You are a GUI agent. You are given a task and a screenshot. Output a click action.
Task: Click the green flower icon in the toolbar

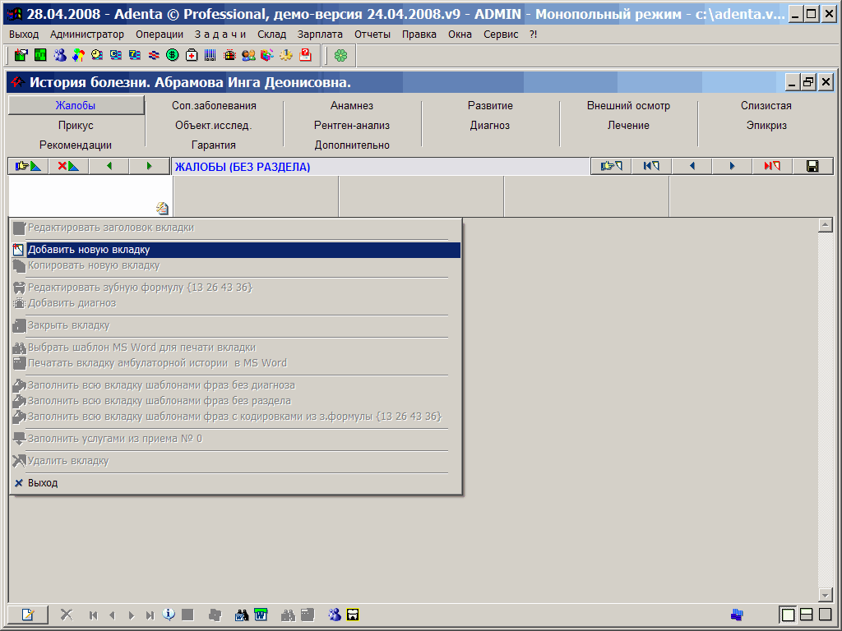click(x=340, y=55)
